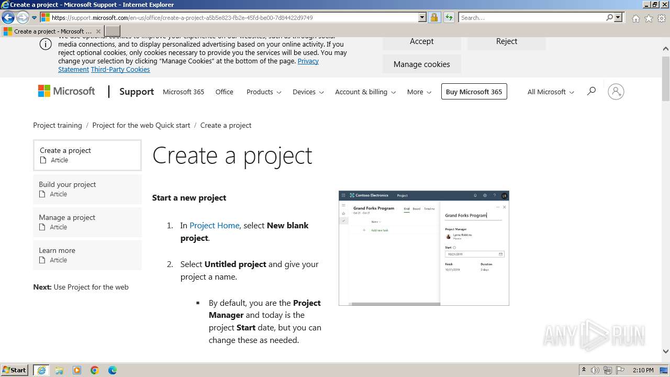Click the browser Forward arrow button
This screenshot has width=670, height=377.
click(23, 17)
